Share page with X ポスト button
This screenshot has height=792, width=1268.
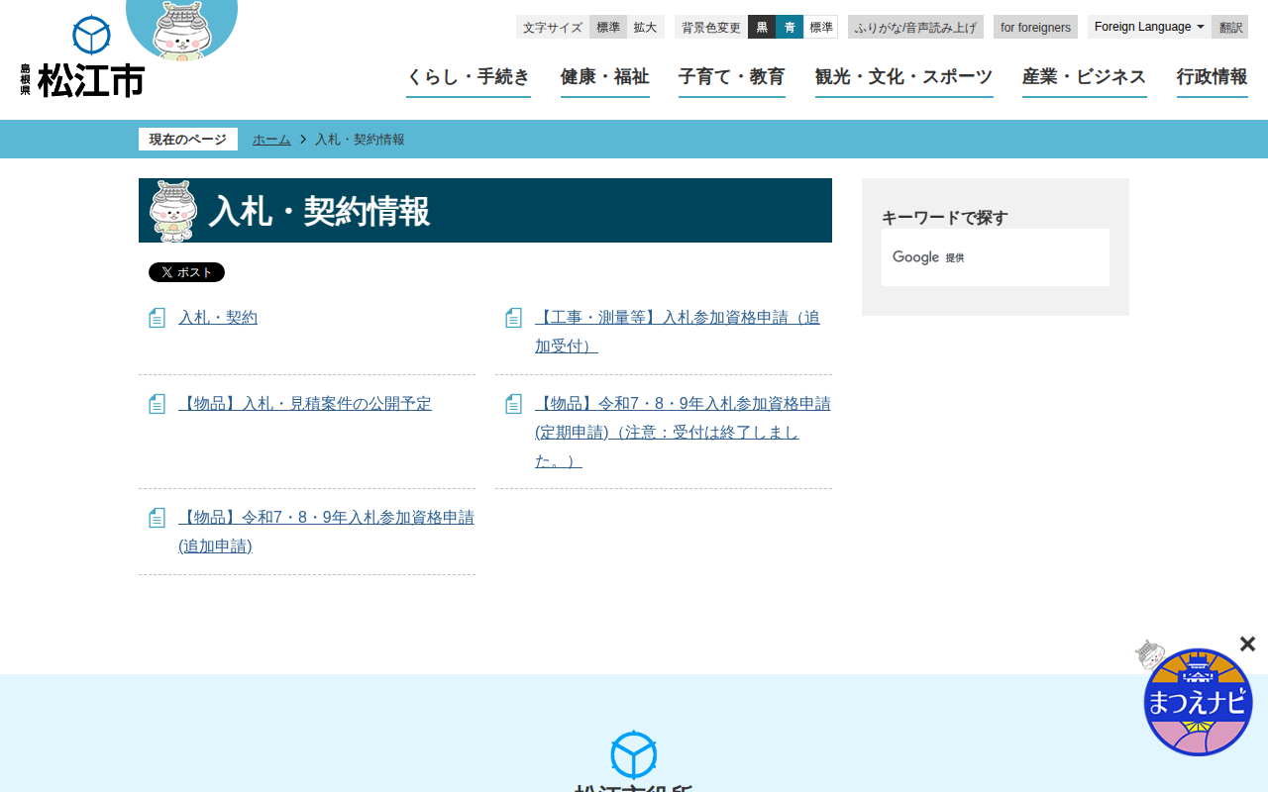point(186,272)
